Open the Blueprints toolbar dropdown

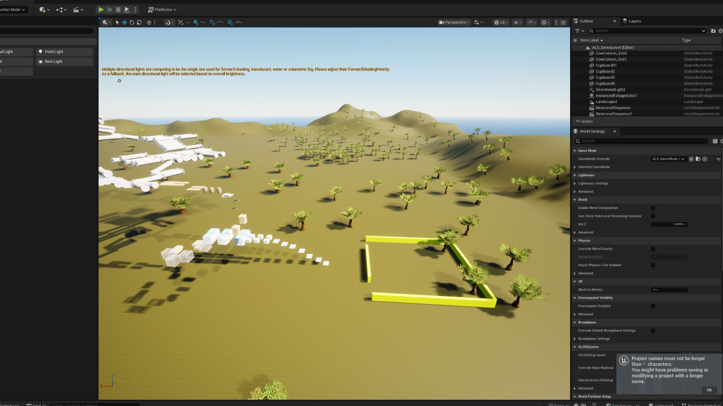tap(61, 10)
